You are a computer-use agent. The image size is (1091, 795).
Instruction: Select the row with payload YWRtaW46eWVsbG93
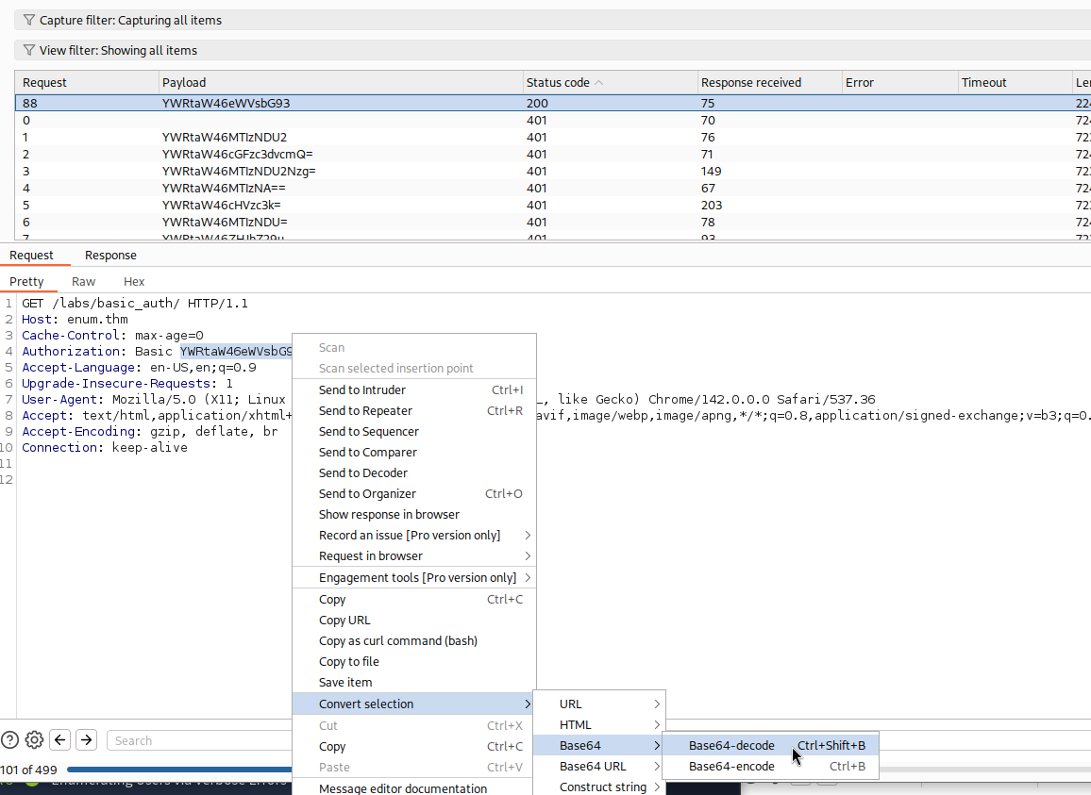coord(552,103)
